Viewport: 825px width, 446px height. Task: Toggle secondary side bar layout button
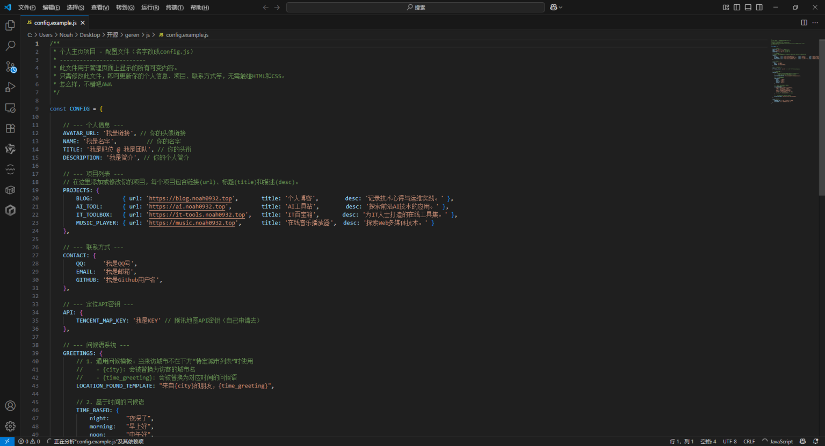point(759,8)
